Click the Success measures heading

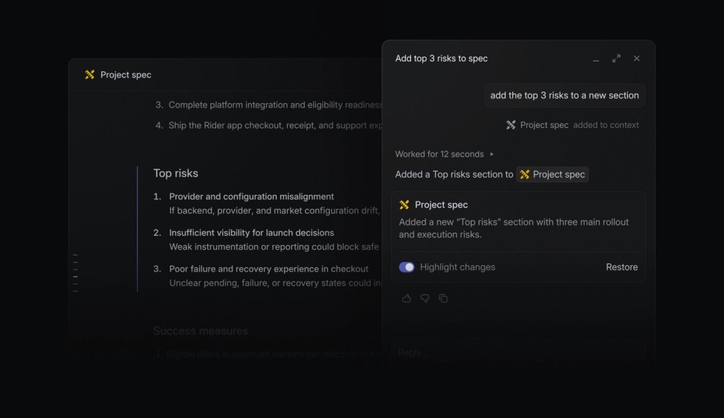click(200, 331)
